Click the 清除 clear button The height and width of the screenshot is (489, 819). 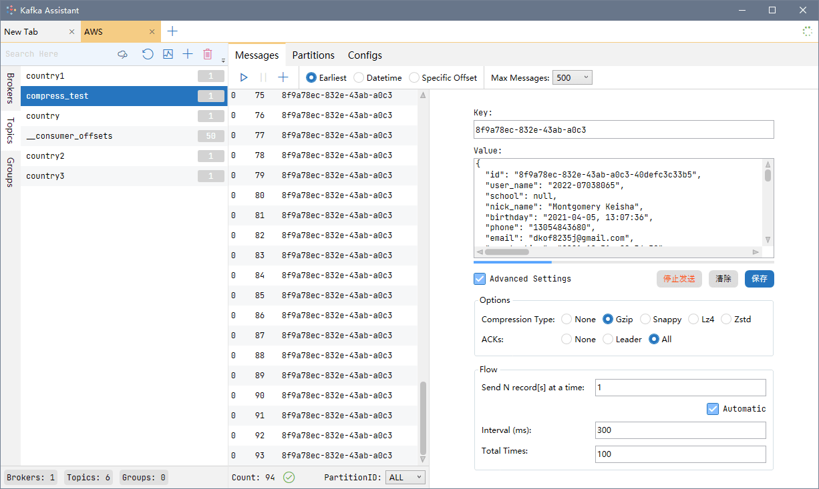pos(723,279)
